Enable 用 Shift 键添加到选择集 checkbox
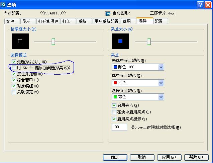The width and height of the screenshot is (213, 163). point(14,68)
